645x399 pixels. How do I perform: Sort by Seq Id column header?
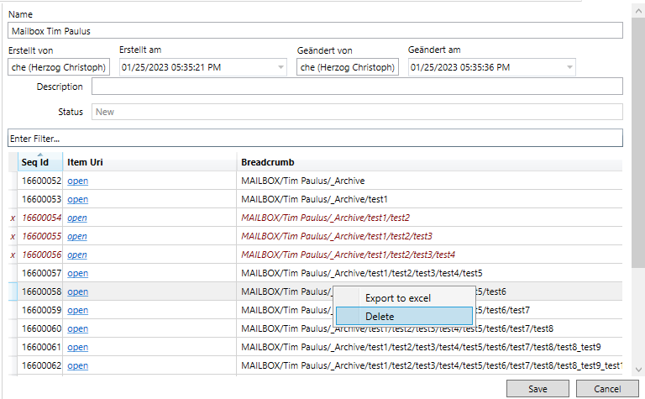coord(40,162)
